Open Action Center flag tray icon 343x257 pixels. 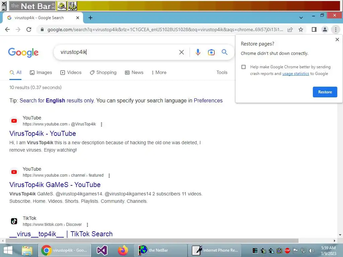[x=295, y=251]
